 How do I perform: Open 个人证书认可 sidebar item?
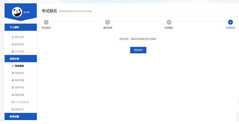pyautogui.click(x=22, y=102)
